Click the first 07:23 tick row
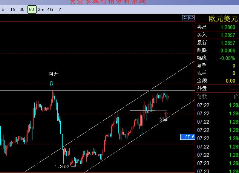This screenshot has height=173, width=239. point(218,163)
